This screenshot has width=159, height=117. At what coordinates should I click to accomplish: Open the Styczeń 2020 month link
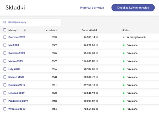(x=16, y=77)
